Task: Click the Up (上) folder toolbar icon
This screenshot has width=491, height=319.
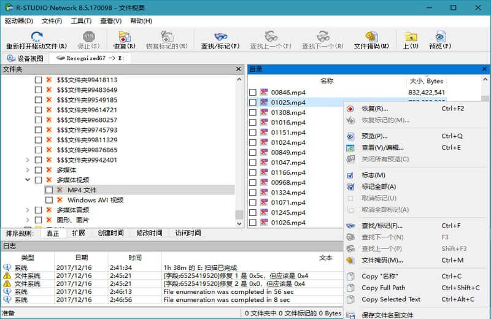Action: (411, 36)
